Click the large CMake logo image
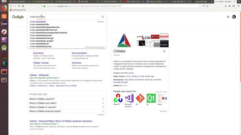 click(124, 40)
